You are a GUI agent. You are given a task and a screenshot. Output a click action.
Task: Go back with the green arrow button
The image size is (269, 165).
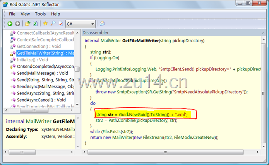click(10, 24)
